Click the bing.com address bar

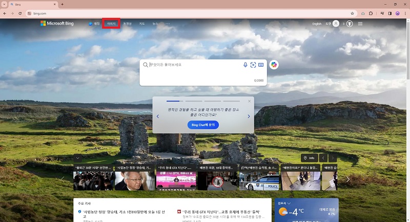(x=191, y=13)
